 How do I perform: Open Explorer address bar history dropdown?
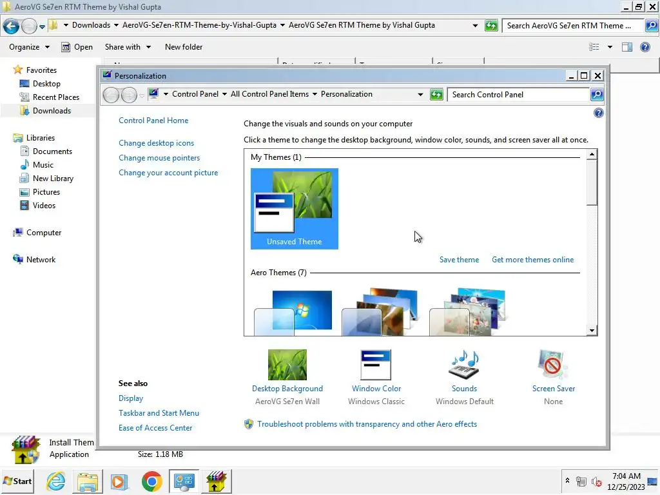tap(475, 26)
